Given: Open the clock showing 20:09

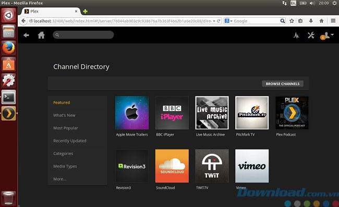Looking at the screenshot, I should pos(324,3).
